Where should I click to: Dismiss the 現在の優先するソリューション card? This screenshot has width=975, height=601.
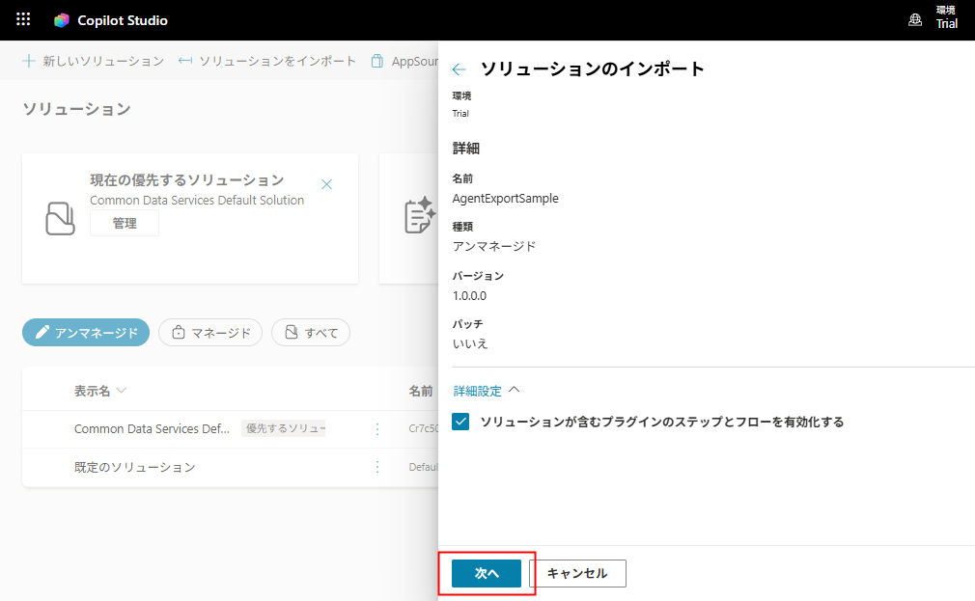click(x=326, y=184)
